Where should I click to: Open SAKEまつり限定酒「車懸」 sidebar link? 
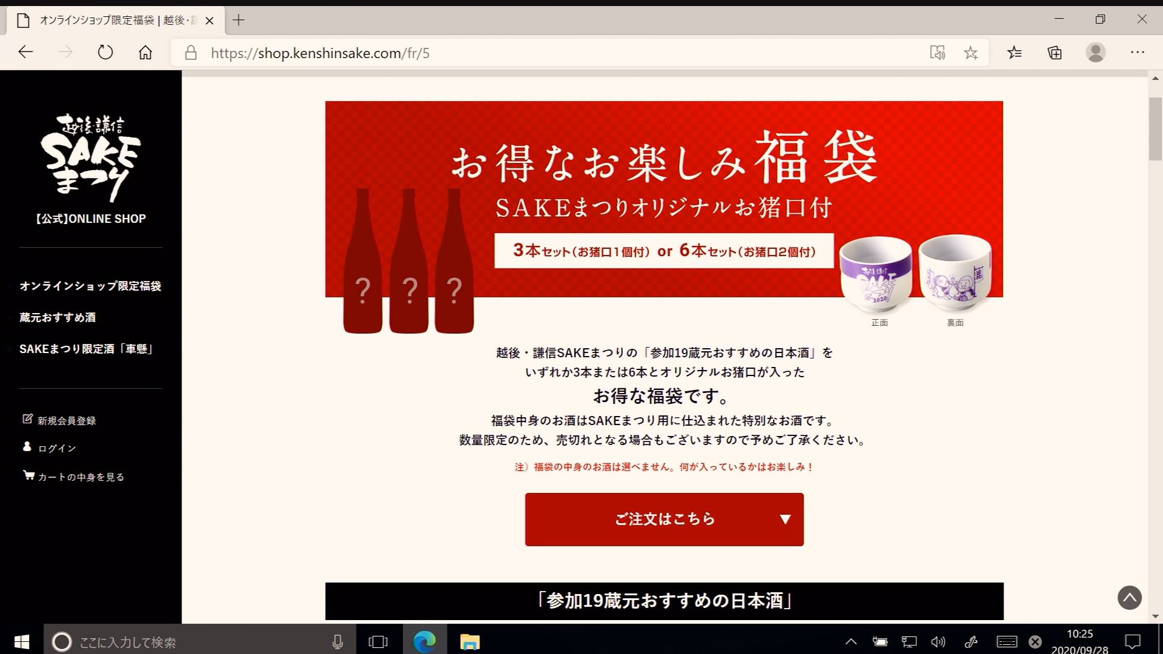[87, 349]
